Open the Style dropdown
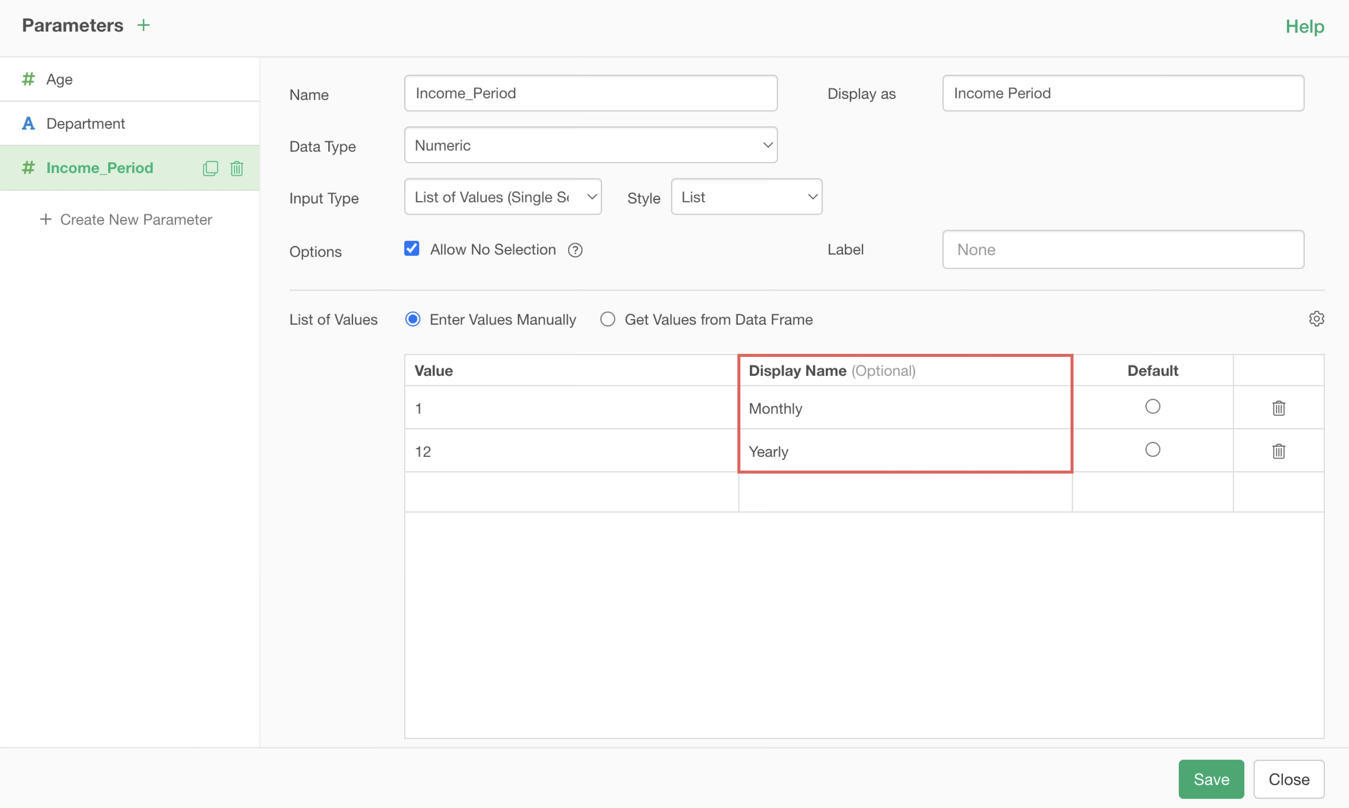This screenshot has height=808, width=1349. click(x=746, y=196)
